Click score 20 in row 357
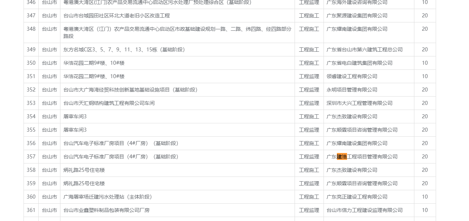This screenshot has height=221, width=469. coord(425,157)
